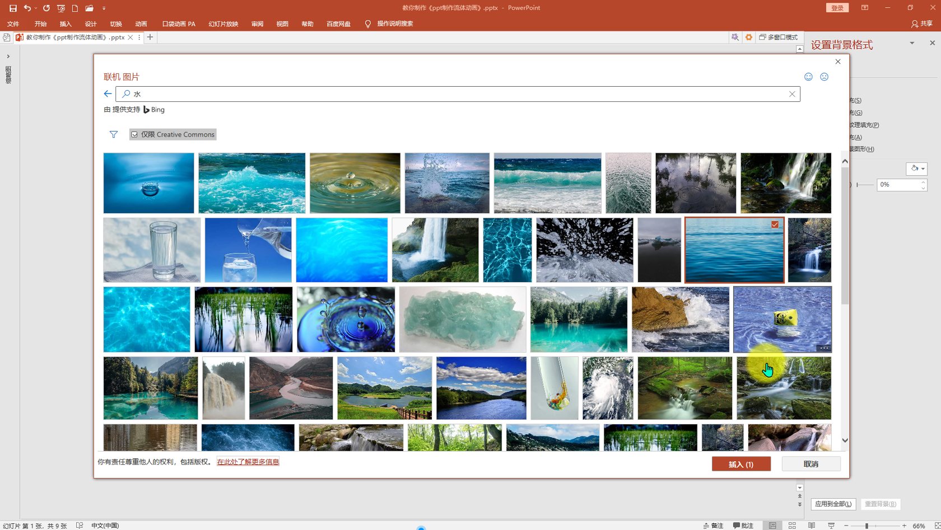The height and width of the screenshot is (530, 941).
Task: Open file folder icon in quick access
Action: click(x=90, y=8)
